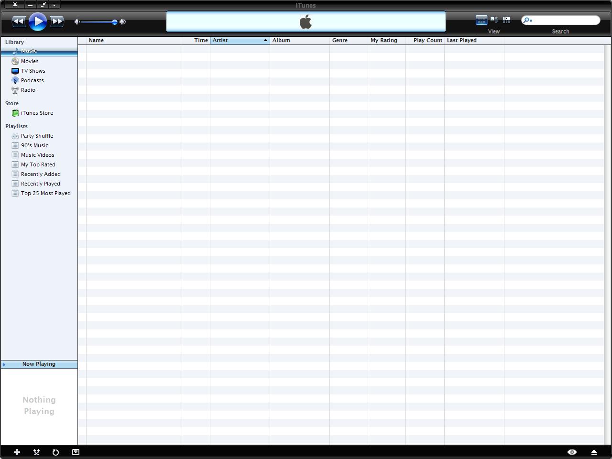Viewport: 612px width, 459px height.
Task: Click the Music note icon in sidebar
Action: (15, 51)
